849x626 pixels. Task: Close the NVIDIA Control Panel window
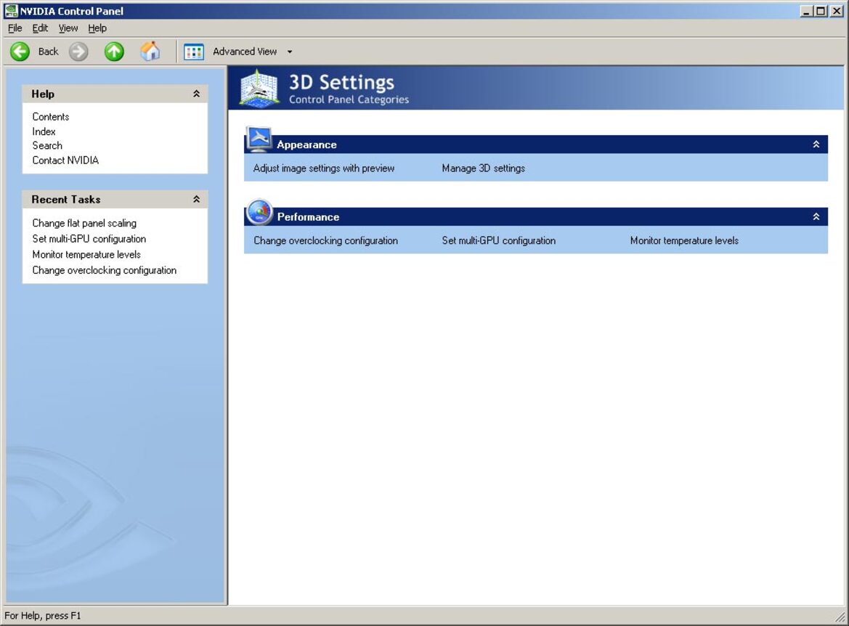coord(837,11)
